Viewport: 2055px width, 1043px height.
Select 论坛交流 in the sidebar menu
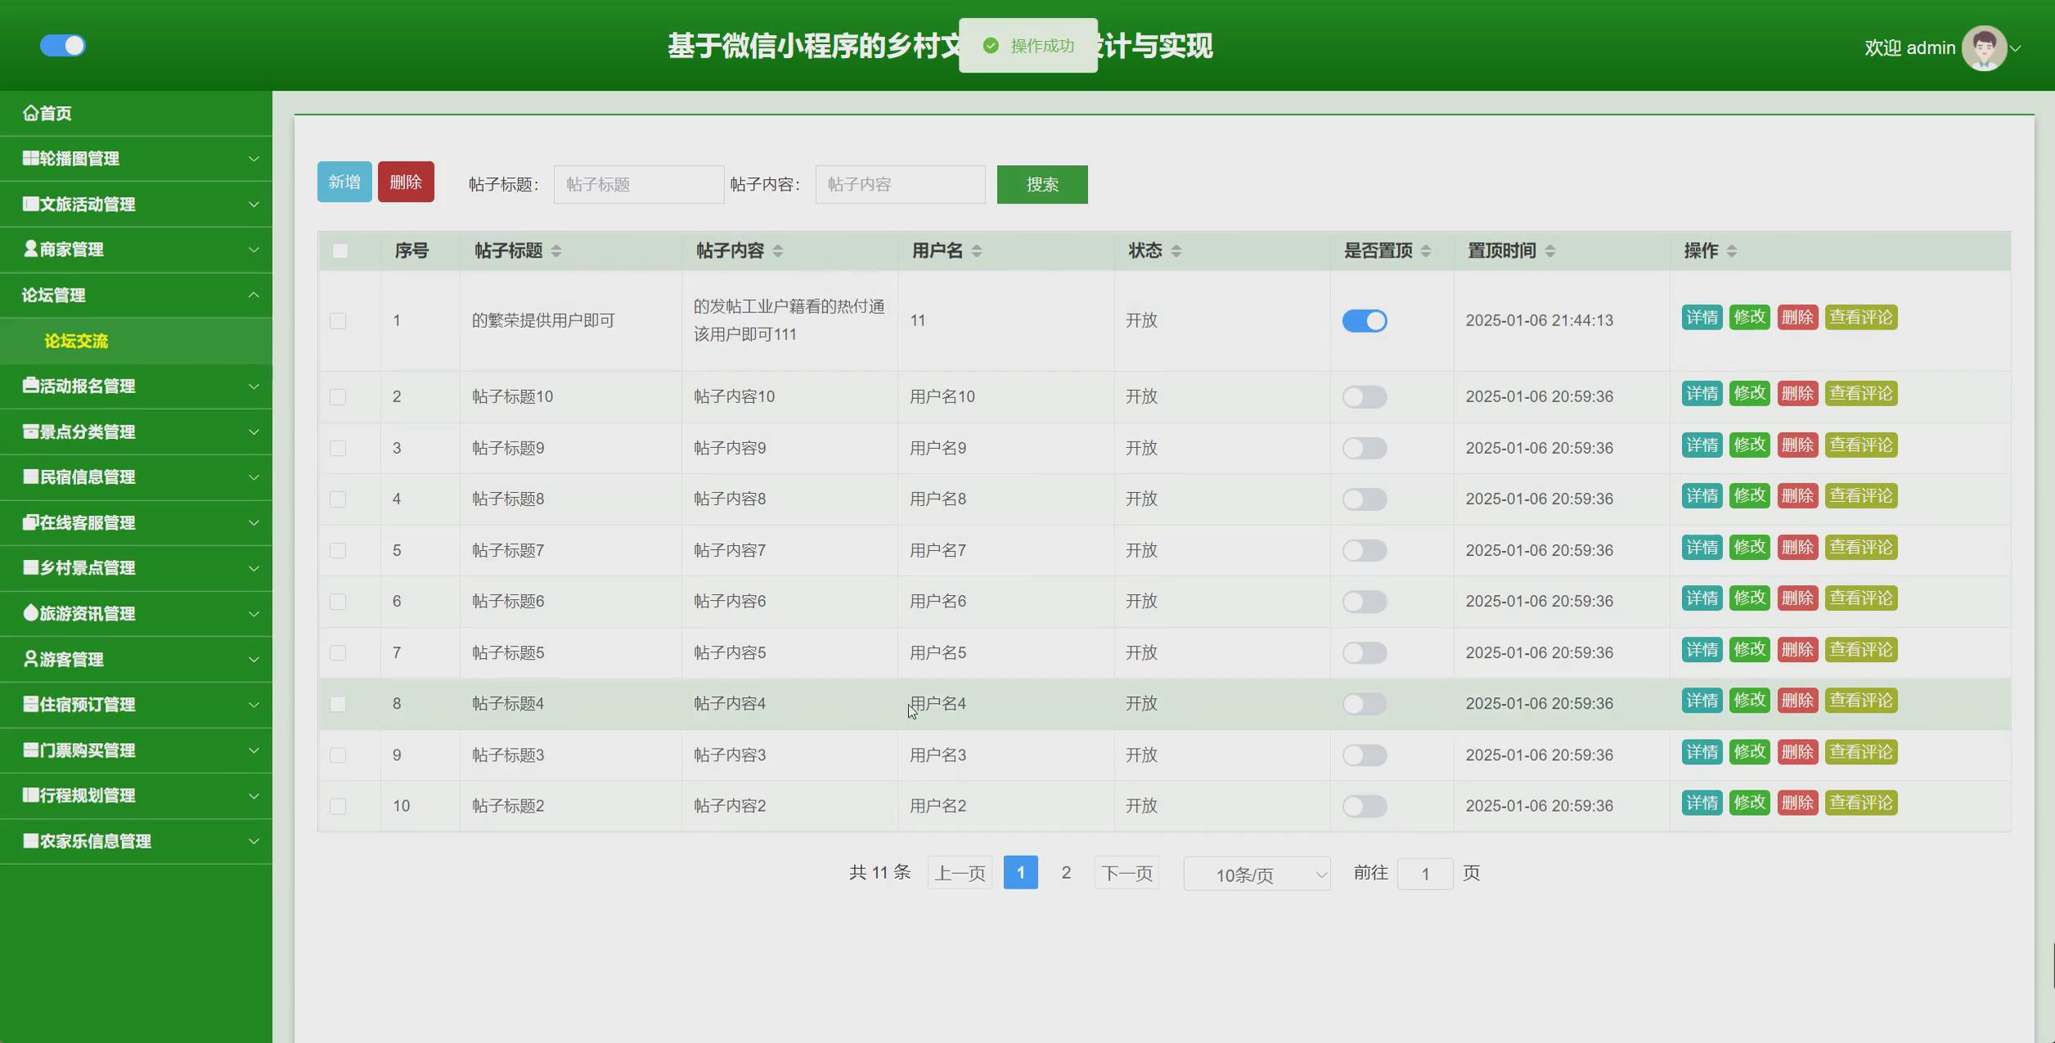[77, 342]
